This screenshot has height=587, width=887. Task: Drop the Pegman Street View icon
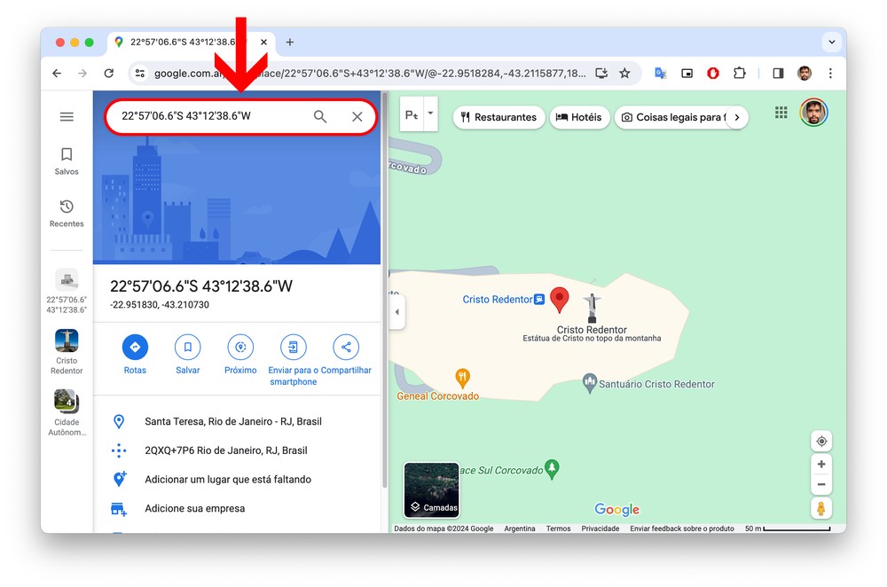(x=821, y=508)
